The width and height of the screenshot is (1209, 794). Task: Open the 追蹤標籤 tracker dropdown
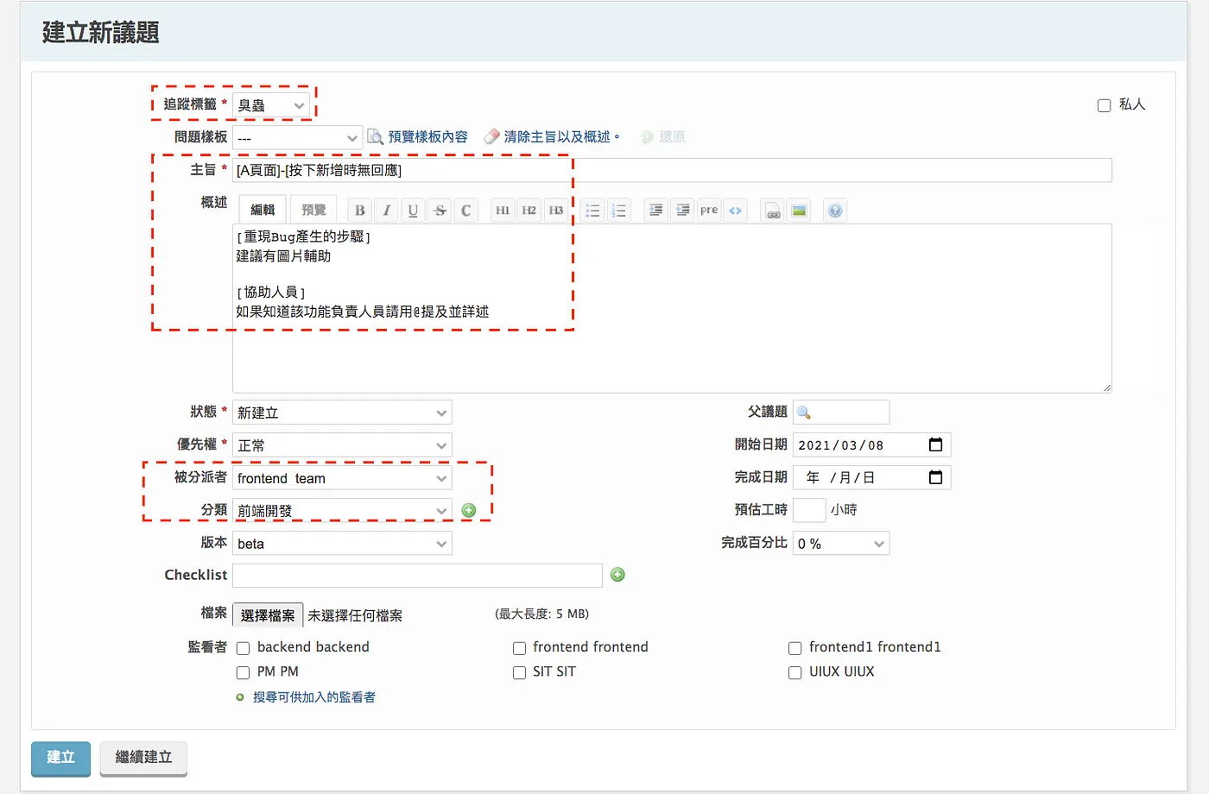point(271,105)
